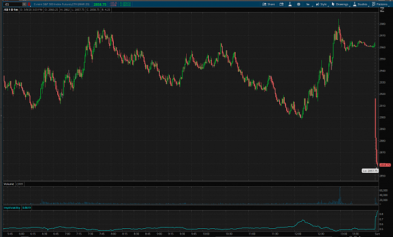Toggle the chart expand icon below Patterns
393x237 pixels.
tap(382, 10)
